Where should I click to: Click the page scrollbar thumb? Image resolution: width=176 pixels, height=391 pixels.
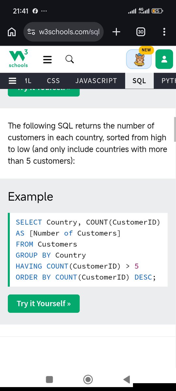(x=175, y=129)
